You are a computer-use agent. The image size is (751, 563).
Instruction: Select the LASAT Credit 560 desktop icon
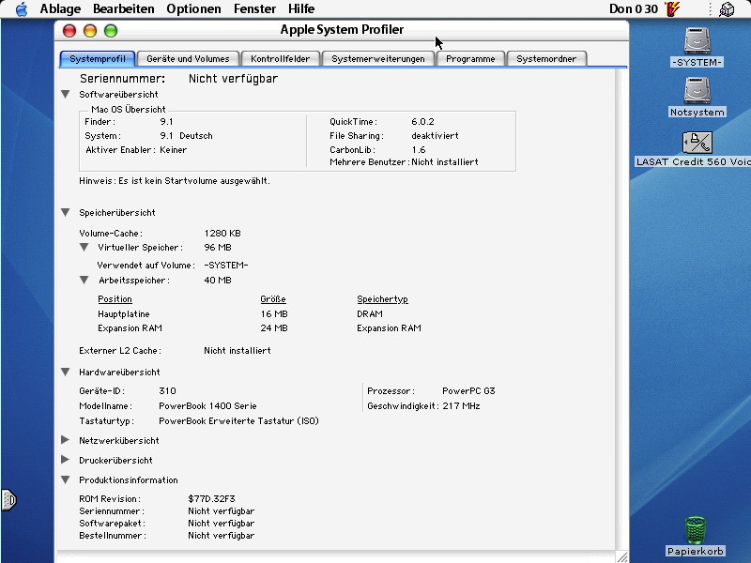(x=697, y=143)
